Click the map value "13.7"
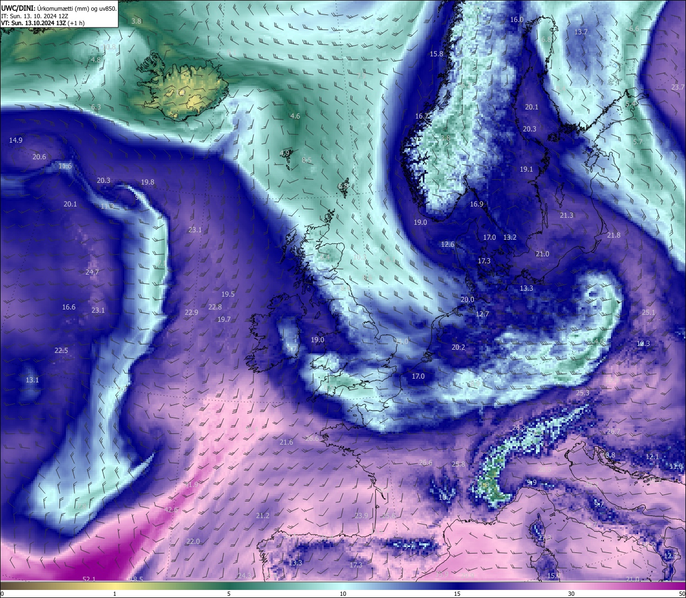 click(x=581, y=32)
